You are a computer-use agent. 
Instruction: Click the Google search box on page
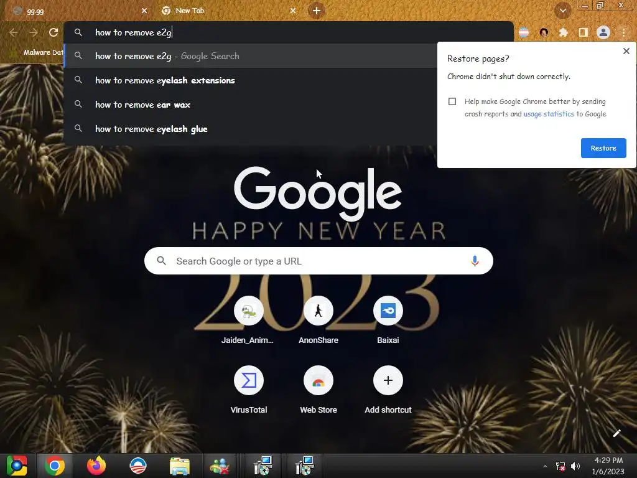pos(318,261)
